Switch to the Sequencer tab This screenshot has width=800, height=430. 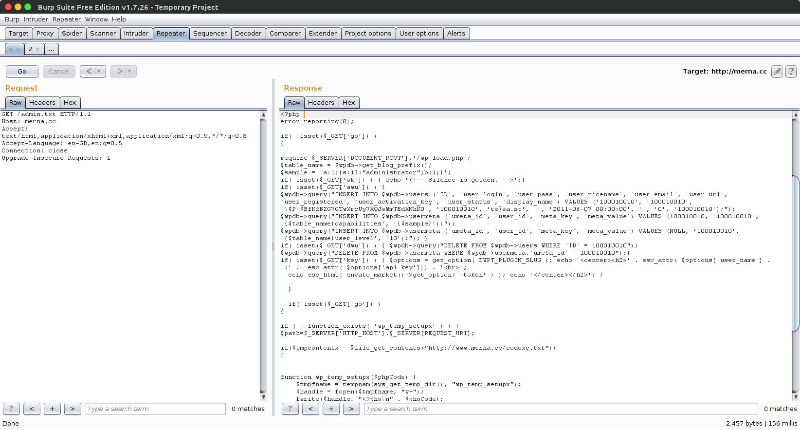coord(210,33)
